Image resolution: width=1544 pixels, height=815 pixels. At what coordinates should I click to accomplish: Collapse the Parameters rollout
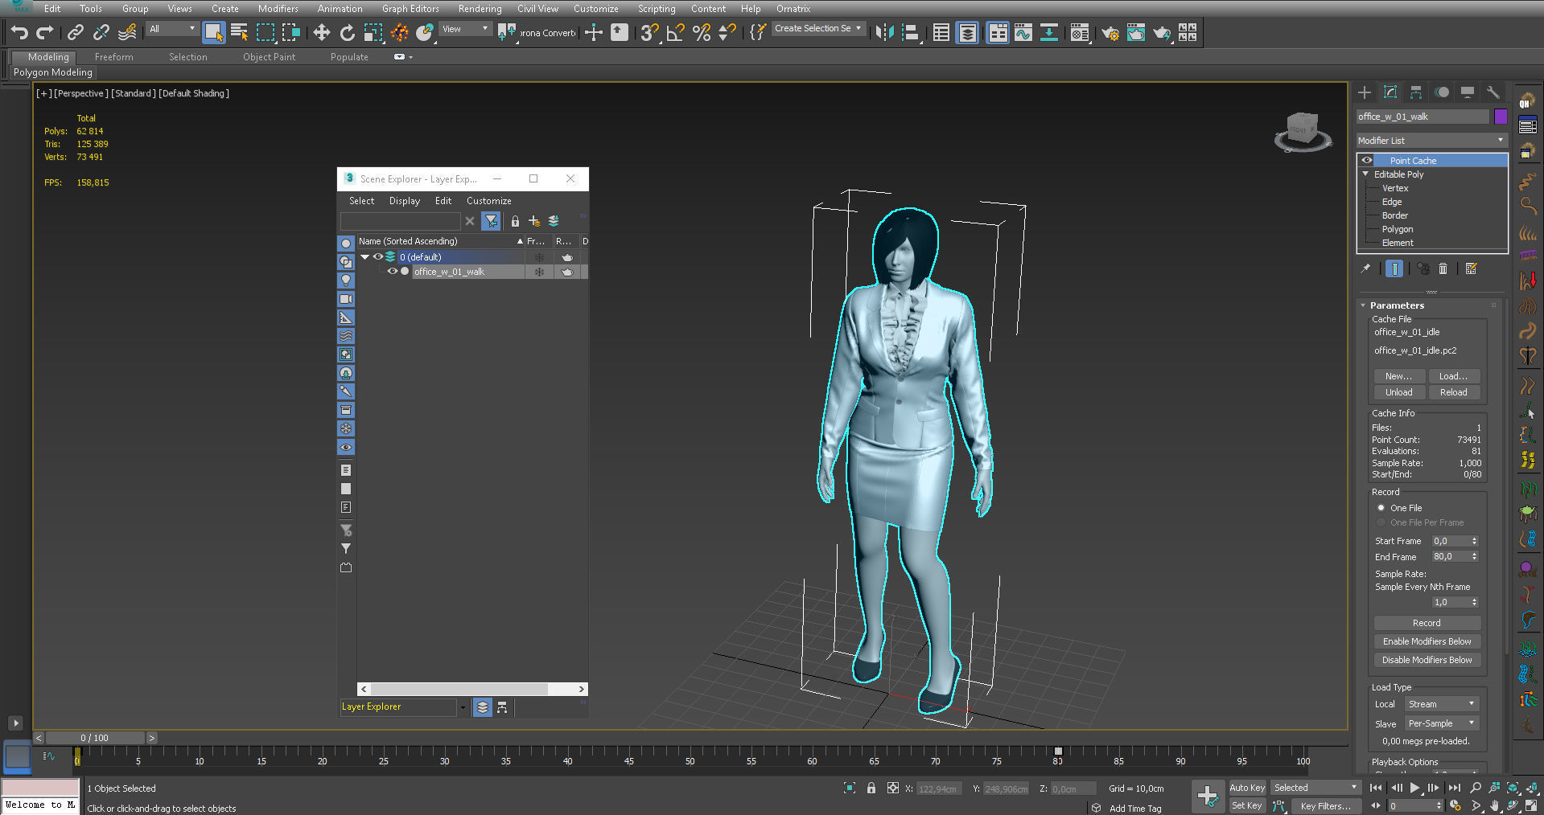(x=1363, y=305)
